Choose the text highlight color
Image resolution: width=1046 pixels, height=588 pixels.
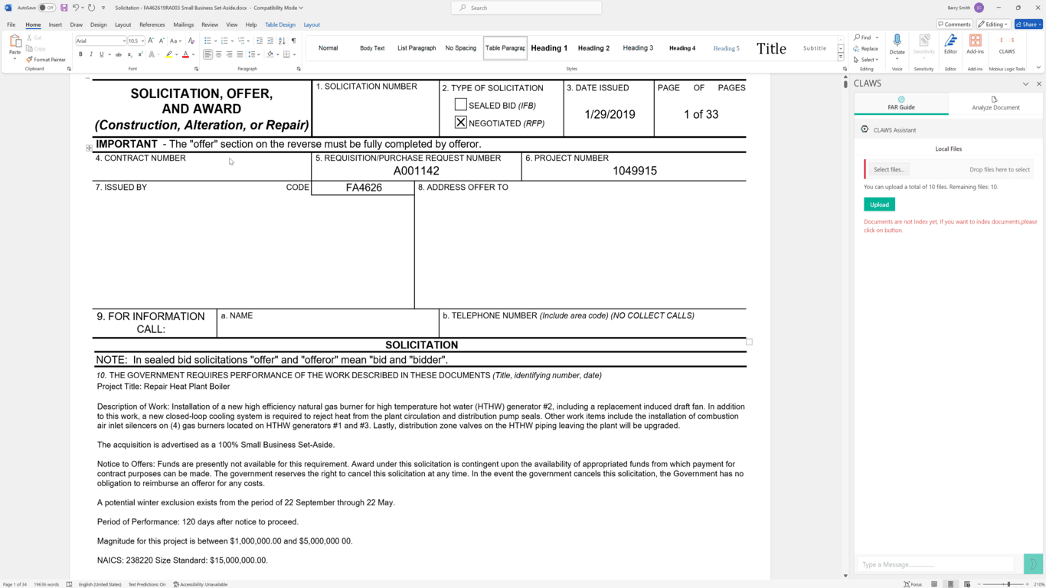click(169, 54)
